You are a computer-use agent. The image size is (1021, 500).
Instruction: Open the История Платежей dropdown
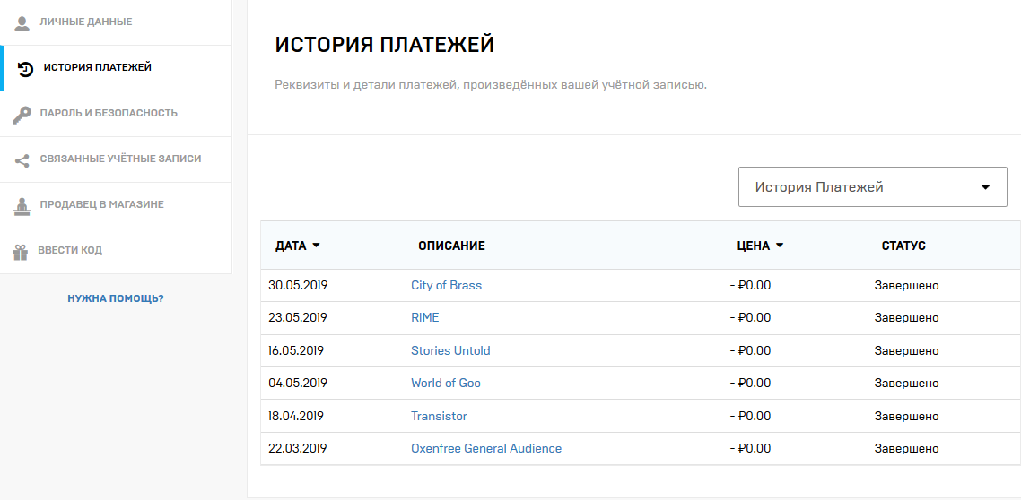(872, 187)
